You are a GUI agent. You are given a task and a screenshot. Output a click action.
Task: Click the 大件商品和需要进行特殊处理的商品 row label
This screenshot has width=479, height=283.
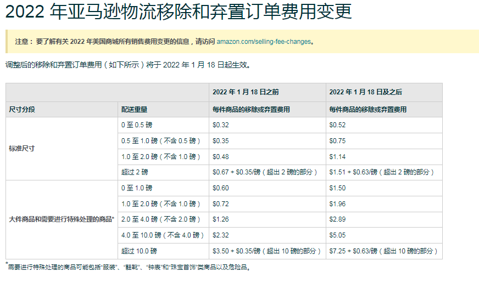coord(62,219)
